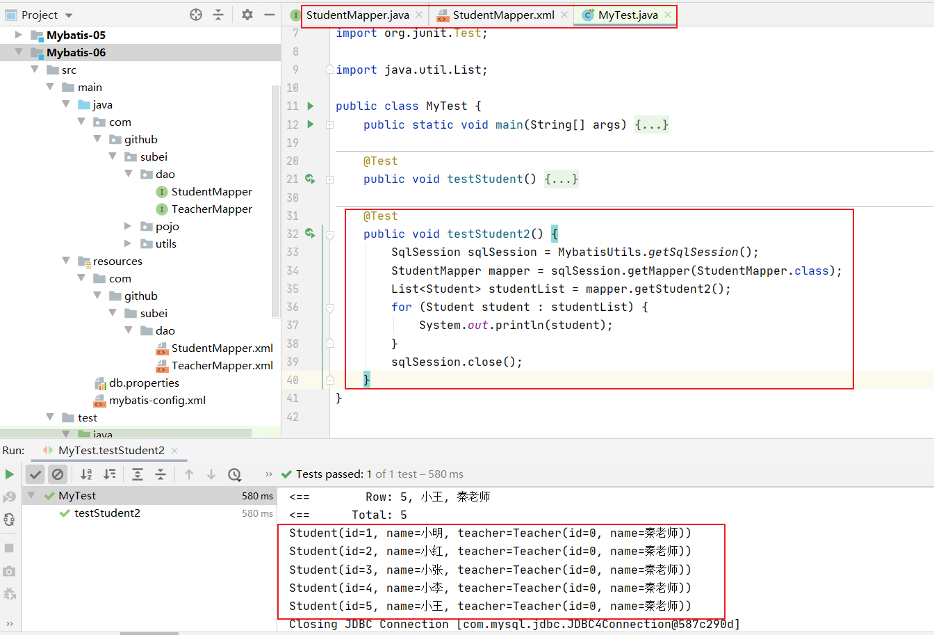This screenshot has width=934, height=635.
Task: Click Locate current file crosshair icon
Action: (x=196, y=15)
